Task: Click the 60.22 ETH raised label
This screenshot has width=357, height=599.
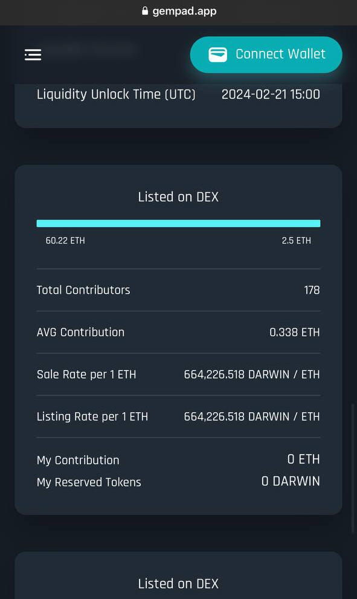Action: (x=65, y=241)
